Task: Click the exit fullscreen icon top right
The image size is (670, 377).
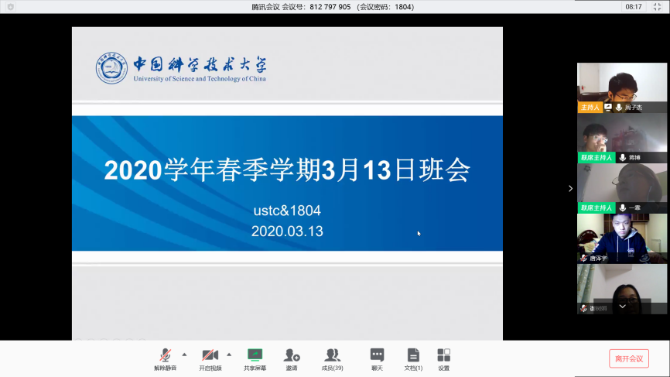Action: pos(657,7)
